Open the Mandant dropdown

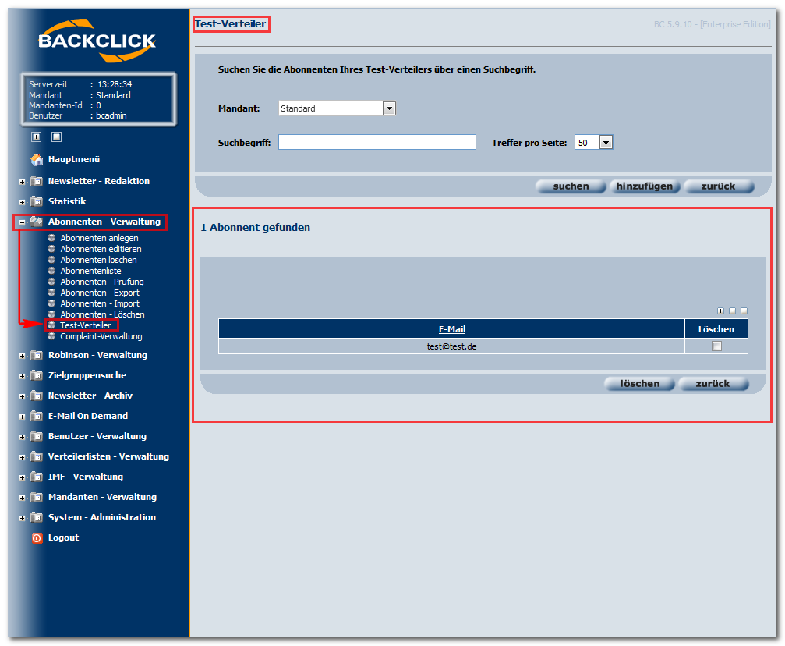click(x=389, y=108)
